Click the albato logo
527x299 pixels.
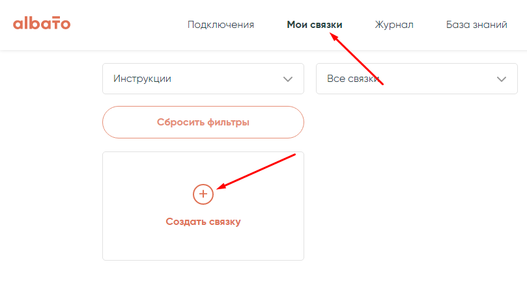pyautogui.click(x=42, y=24)
